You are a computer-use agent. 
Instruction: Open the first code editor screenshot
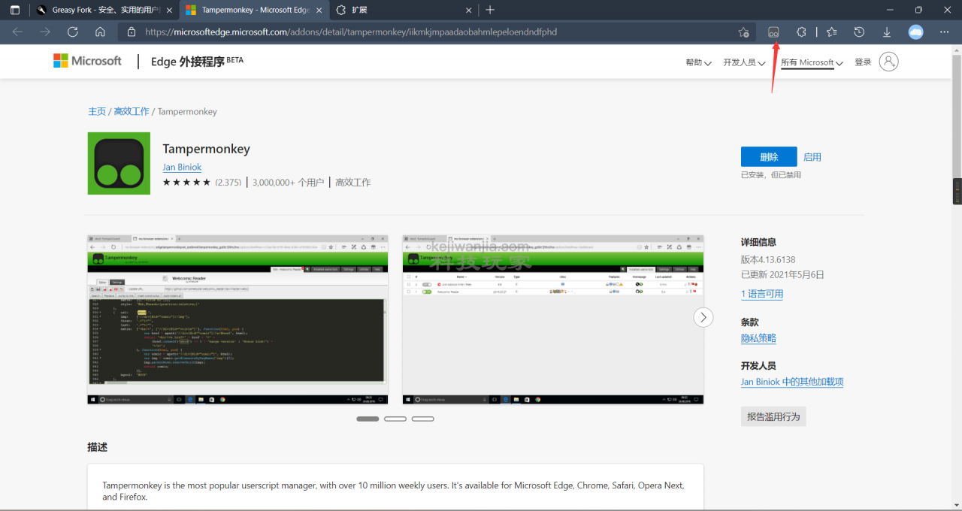coord(237,320)
